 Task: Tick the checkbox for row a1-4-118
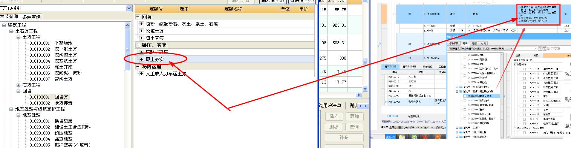tap(524, 73)
